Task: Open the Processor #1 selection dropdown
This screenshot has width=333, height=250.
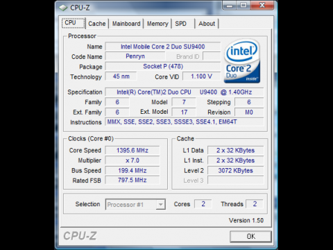Action: [135, 204]
